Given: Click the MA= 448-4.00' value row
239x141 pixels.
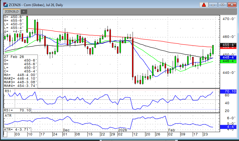Looking at the screenshot, I should click(x=20, y=75).
